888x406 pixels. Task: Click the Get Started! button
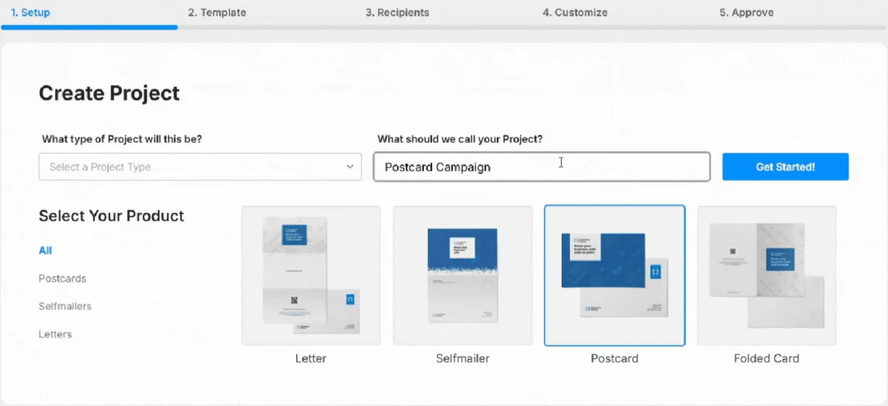(785, 167)
